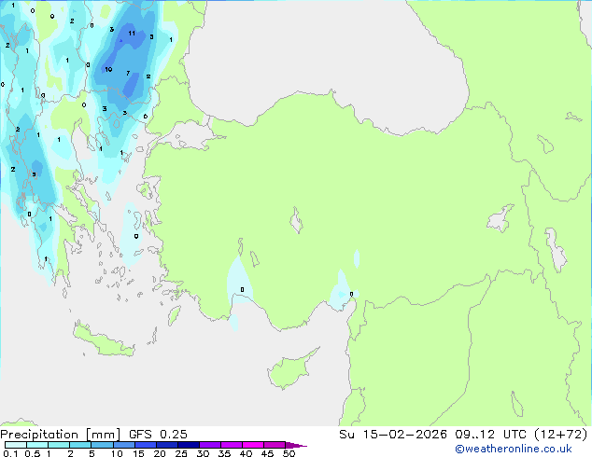Select the 5–10 mm legend color swatch
Viewport: 592px width, 457px height.
pos(102,445)
